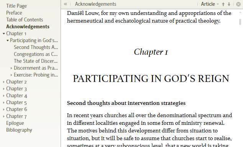Go to next article with down arrow
The image size is (243, 147).
tap(229, 4)
